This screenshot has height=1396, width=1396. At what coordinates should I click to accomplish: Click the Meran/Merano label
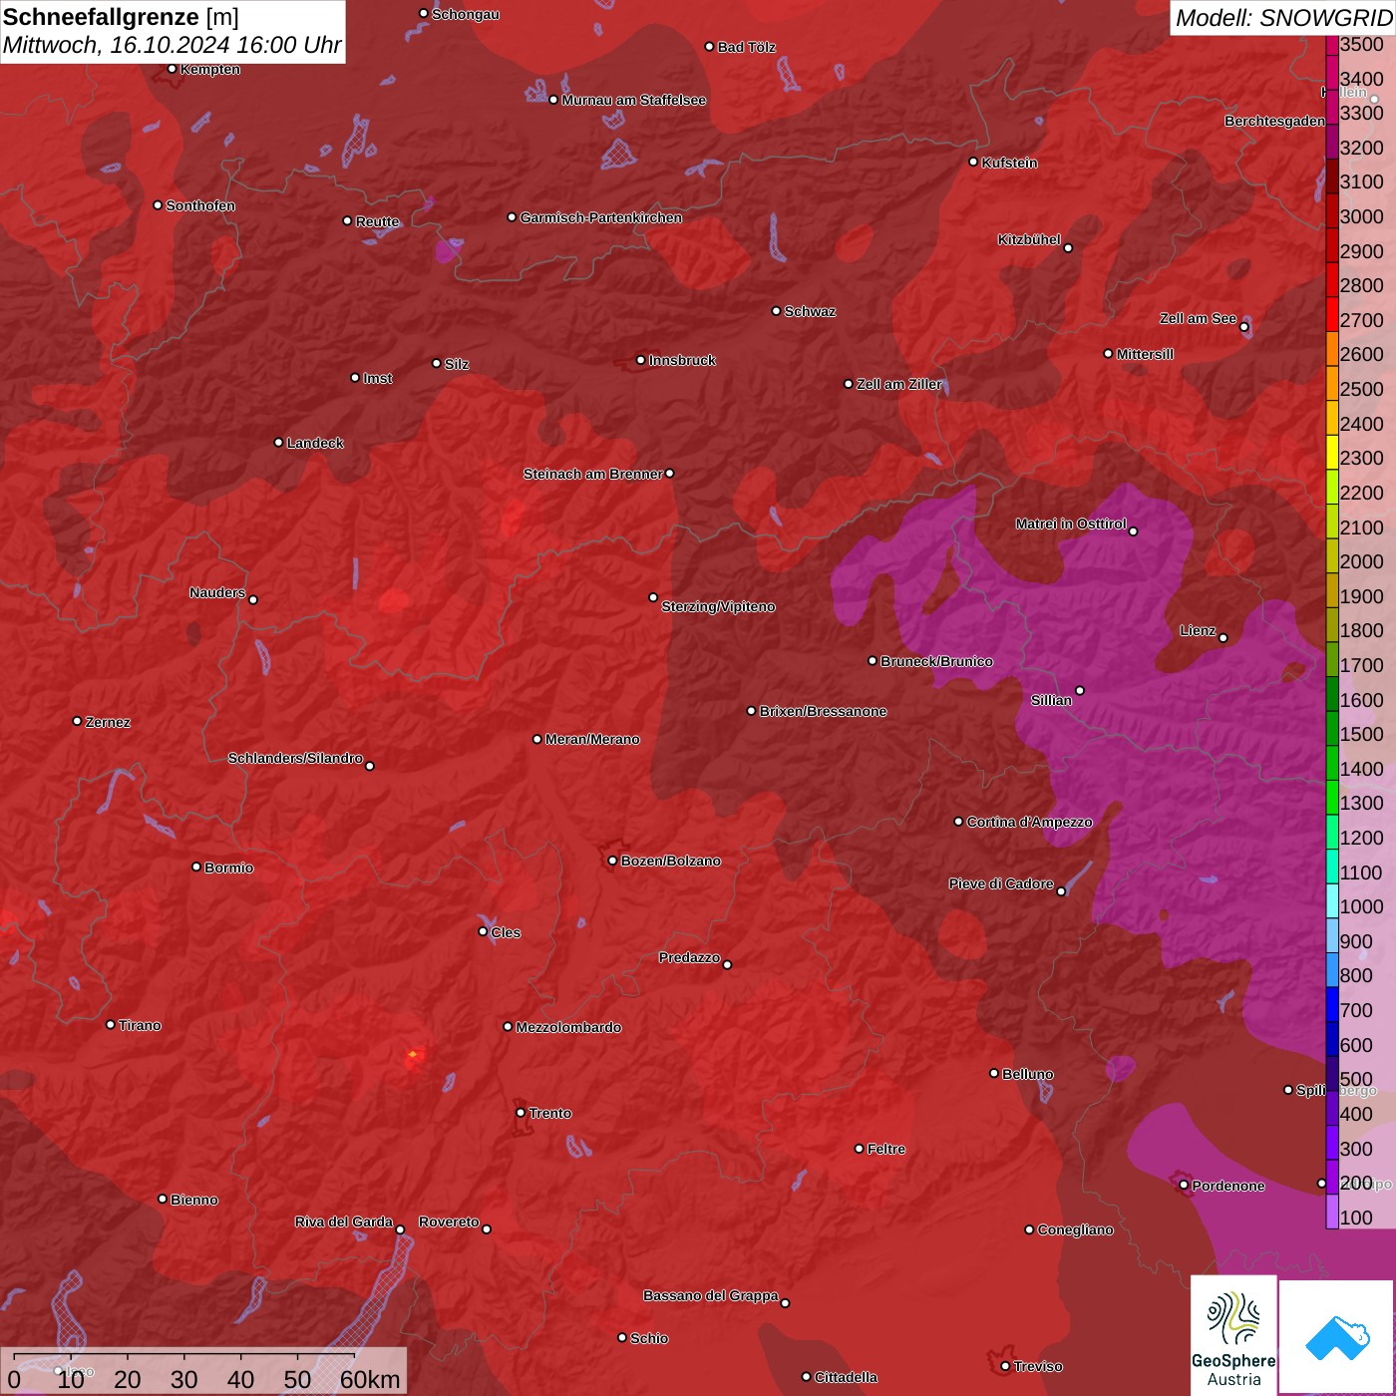592,739
